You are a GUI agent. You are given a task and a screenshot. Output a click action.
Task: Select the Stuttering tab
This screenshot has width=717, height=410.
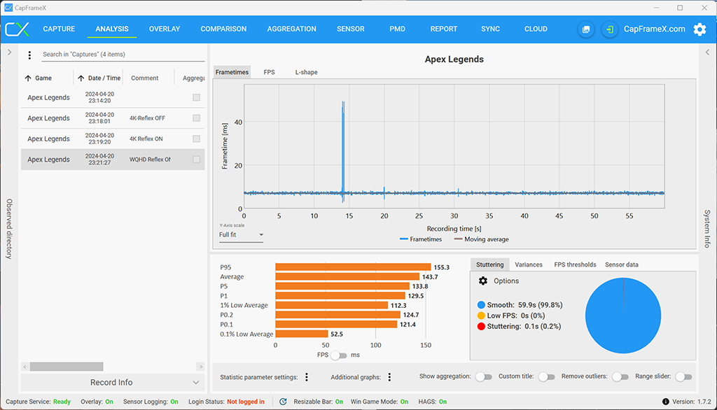point(489,264)
